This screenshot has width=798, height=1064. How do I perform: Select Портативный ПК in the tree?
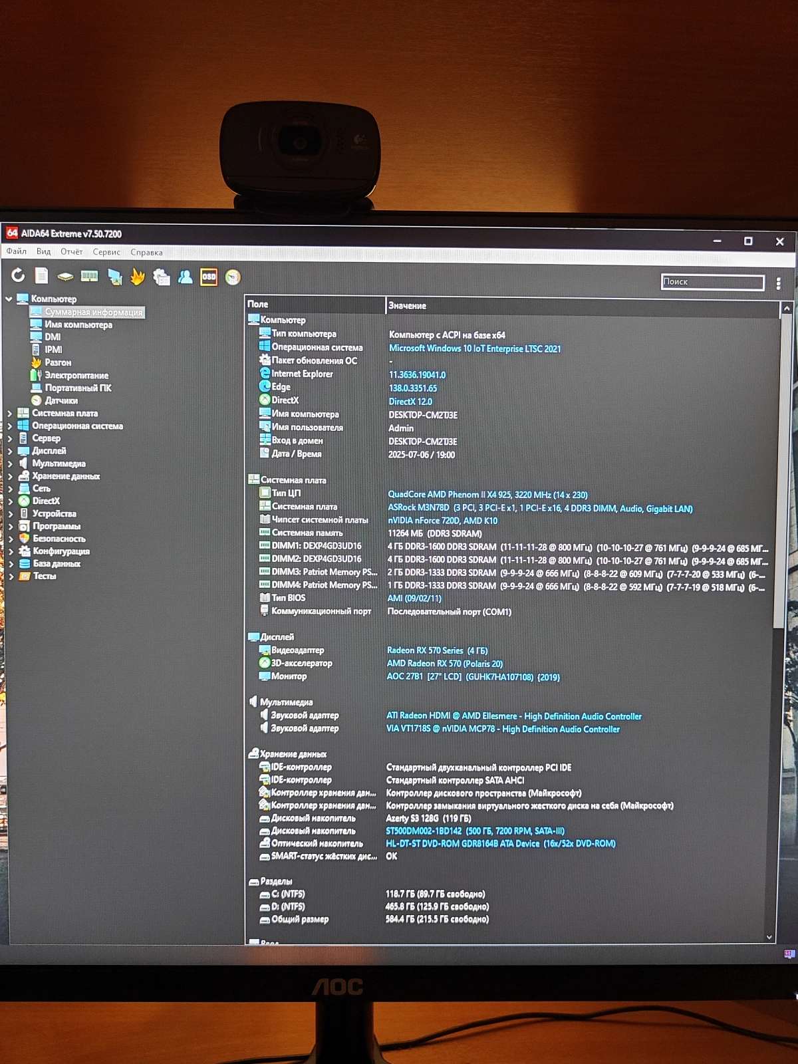(78, 388)
